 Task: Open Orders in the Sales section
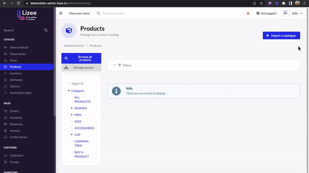[x=14, y=111]
